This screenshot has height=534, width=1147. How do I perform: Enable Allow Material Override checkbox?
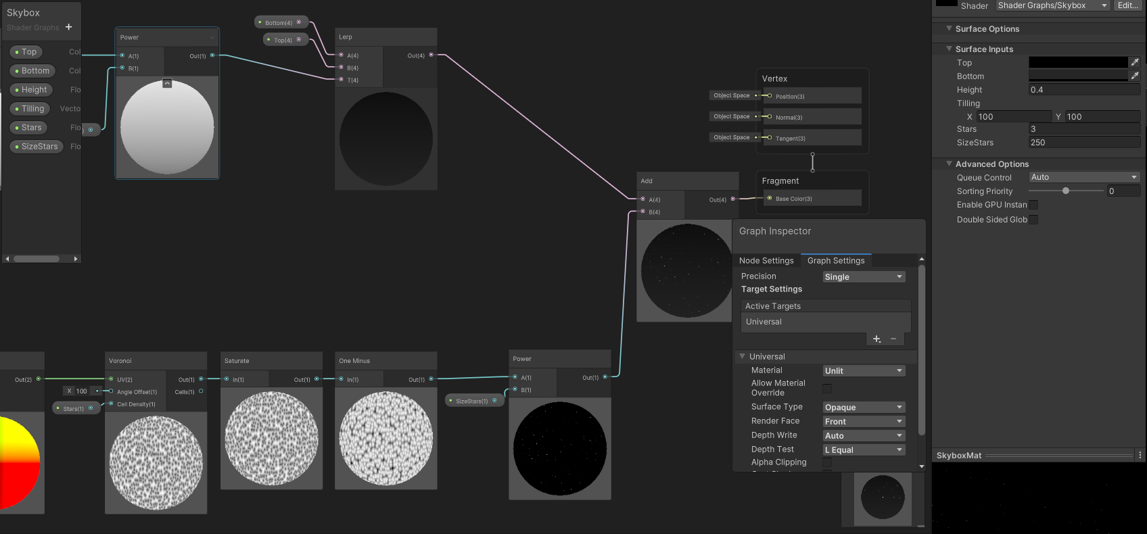point(827,388)
